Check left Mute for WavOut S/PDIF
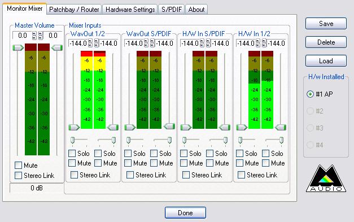 pos(128,163)
